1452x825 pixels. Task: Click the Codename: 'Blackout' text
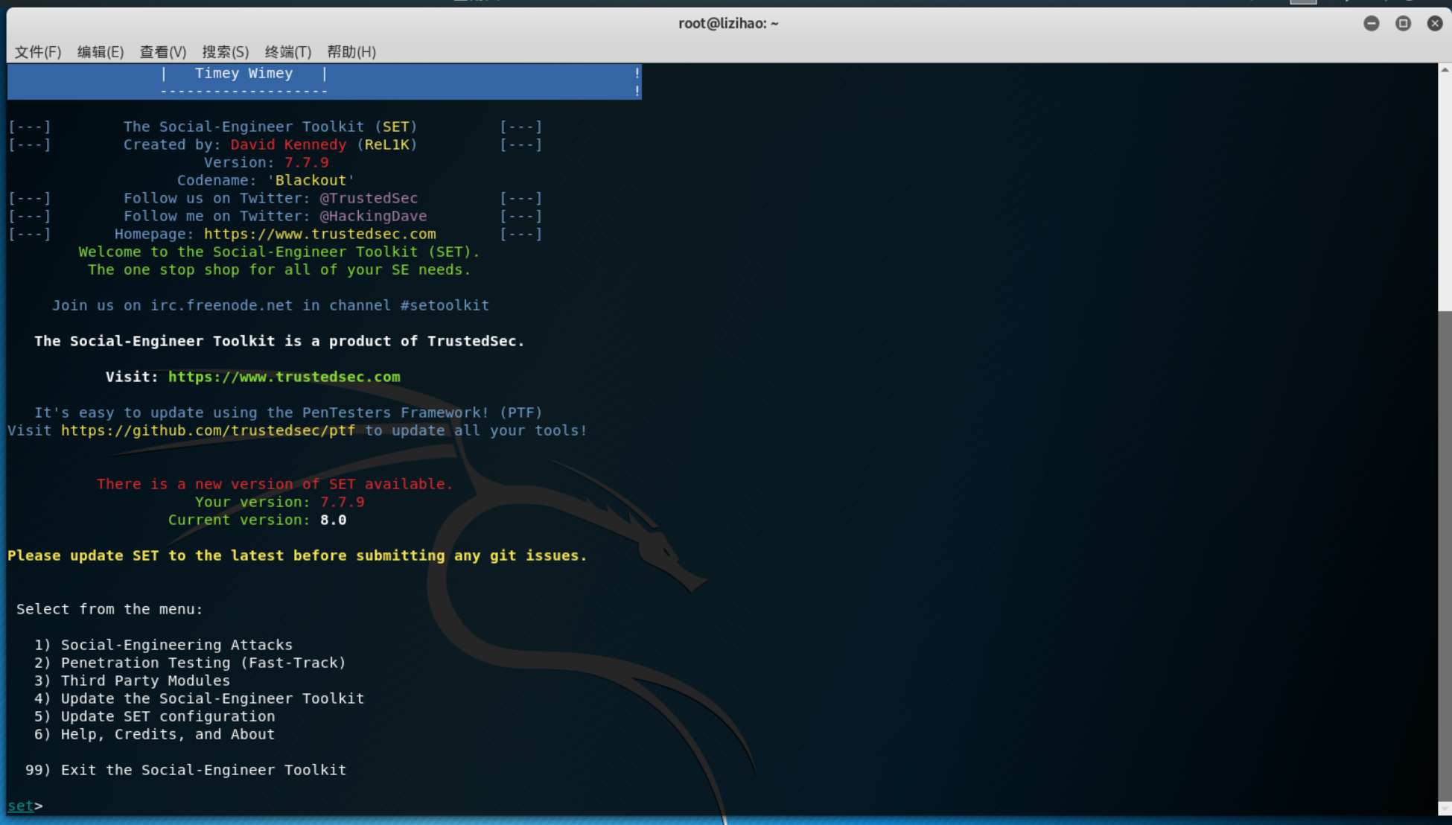(x=266, y=180)
